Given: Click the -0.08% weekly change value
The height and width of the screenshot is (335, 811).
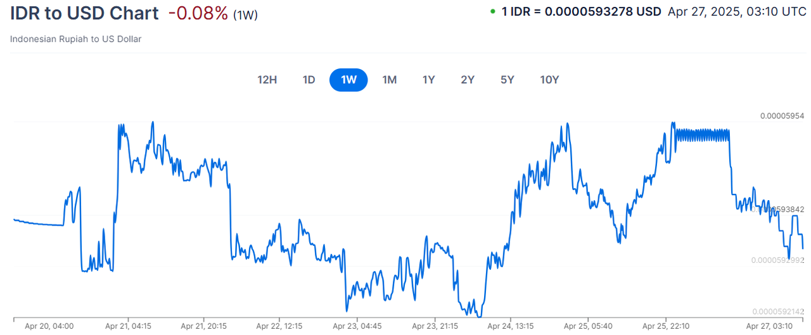Looking at the screenshot, I should (198, 13).
